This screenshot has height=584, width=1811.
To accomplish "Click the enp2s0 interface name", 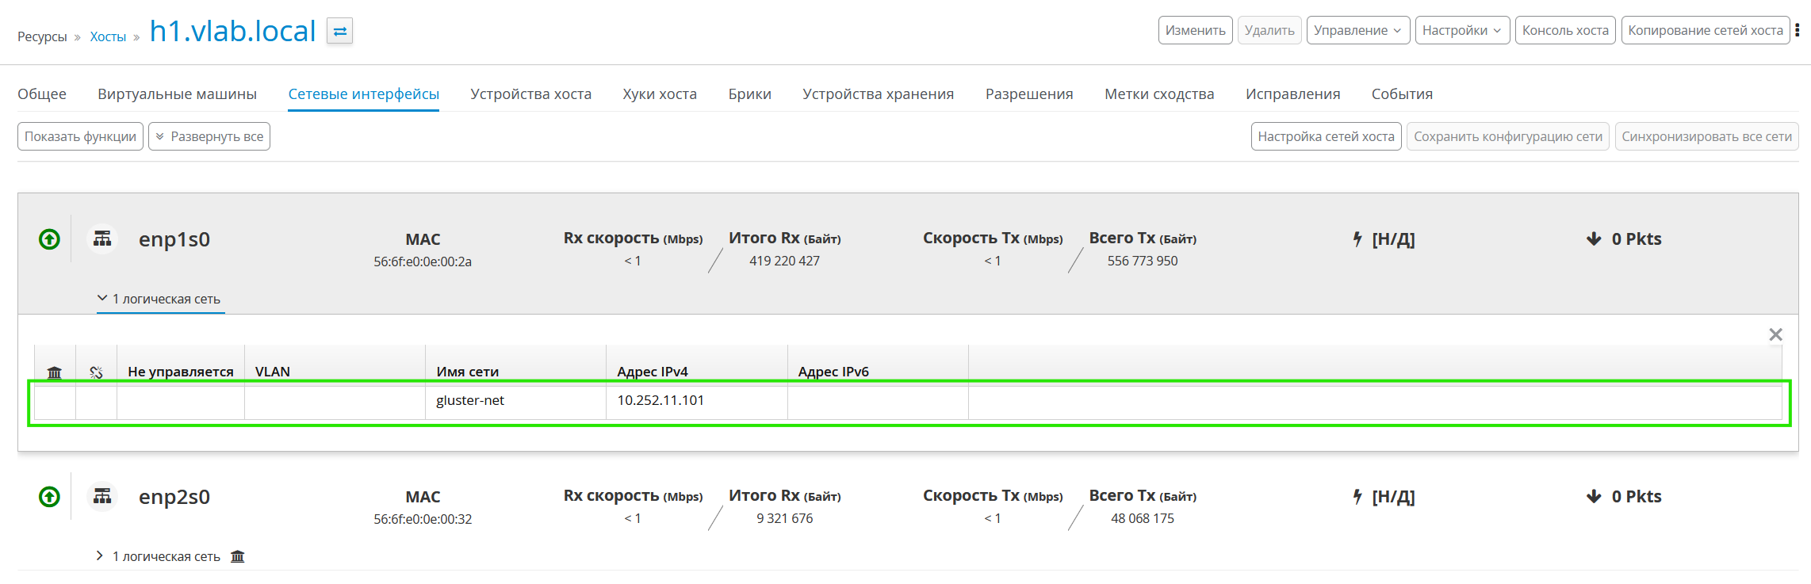I will 174,497.
